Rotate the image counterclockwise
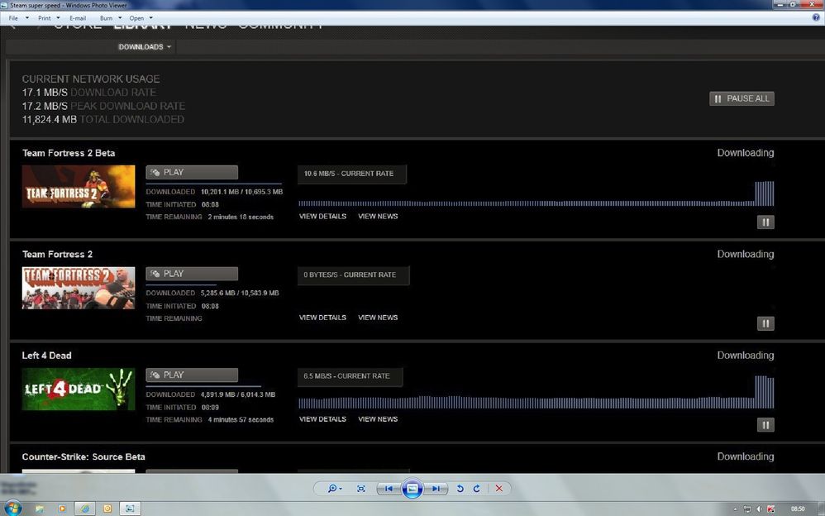This screenshot has height=516, width=825. click(x=460, y=489)
